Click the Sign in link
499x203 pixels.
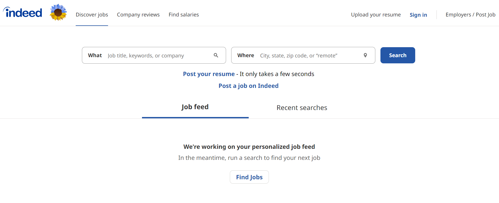click(418, 15)
